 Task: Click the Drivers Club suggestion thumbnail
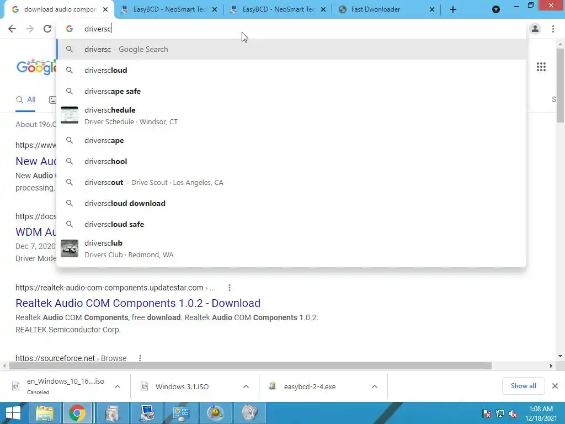click(x=70, y=248)
